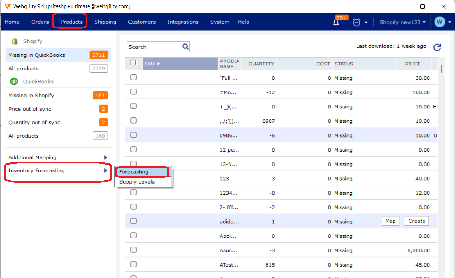
Task: Check the box for Asus... row
Action: 133,250
